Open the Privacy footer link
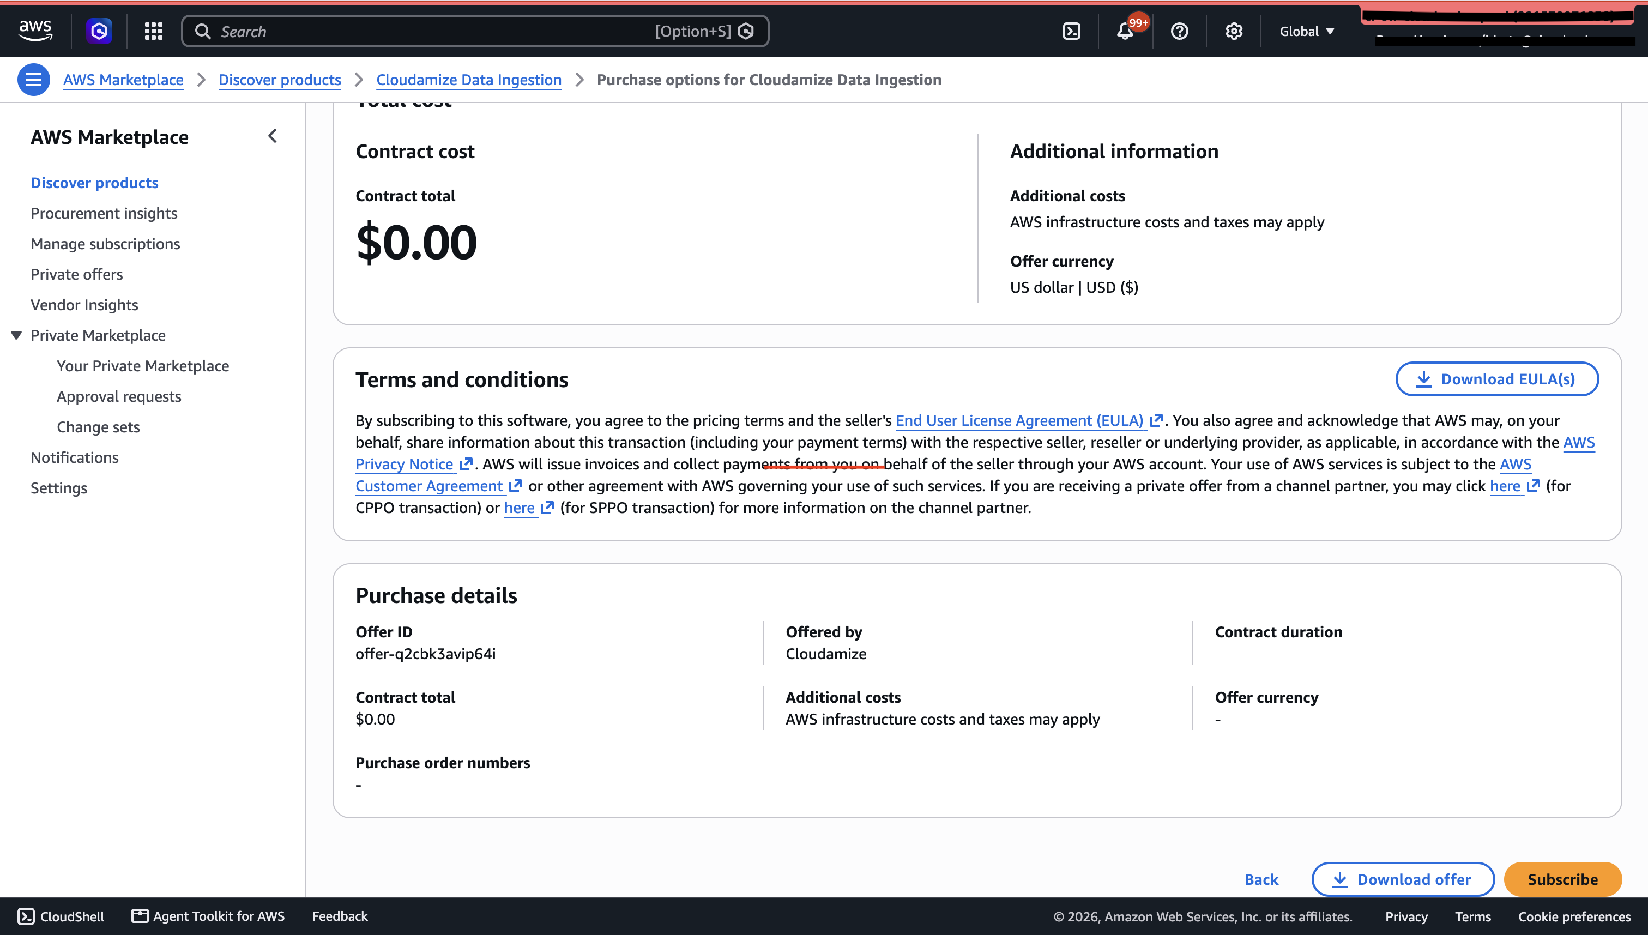1648x935 pixels. [1406, 916]
